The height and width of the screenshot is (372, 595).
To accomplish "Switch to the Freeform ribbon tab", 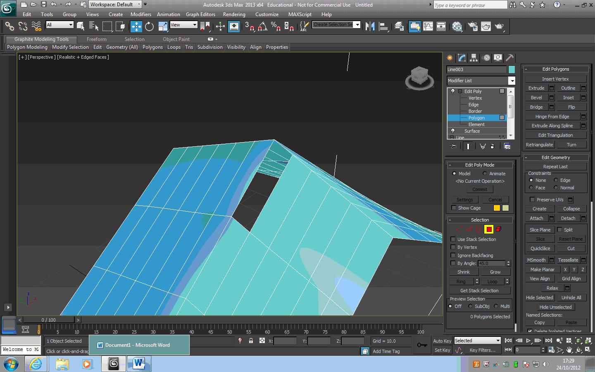I will [96, 39].
